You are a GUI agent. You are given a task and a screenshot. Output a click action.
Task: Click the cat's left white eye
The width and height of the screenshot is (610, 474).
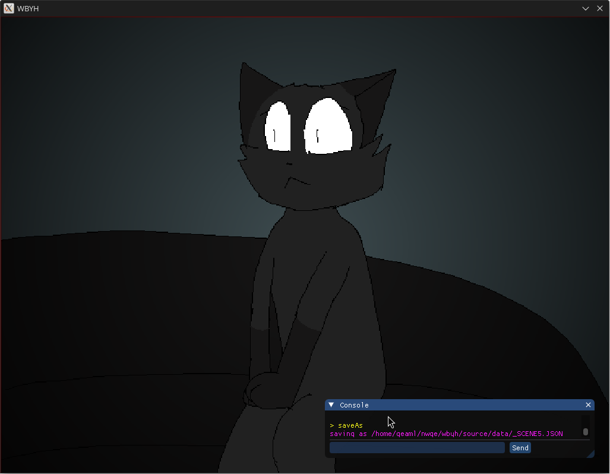[277, 127]
